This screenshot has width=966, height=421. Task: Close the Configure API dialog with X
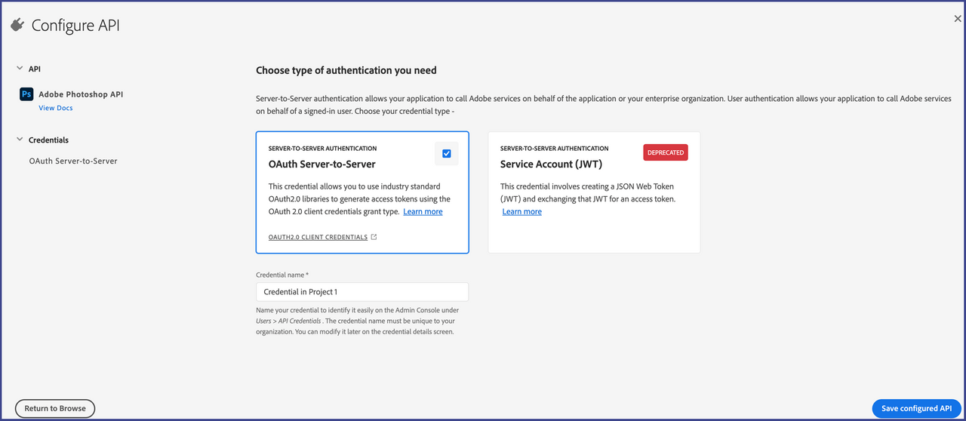tap(958, 19)
